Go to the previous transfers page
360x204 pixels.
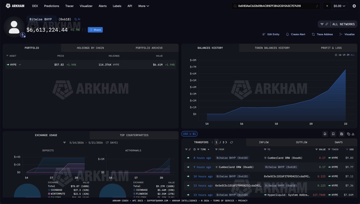point(212,142)
